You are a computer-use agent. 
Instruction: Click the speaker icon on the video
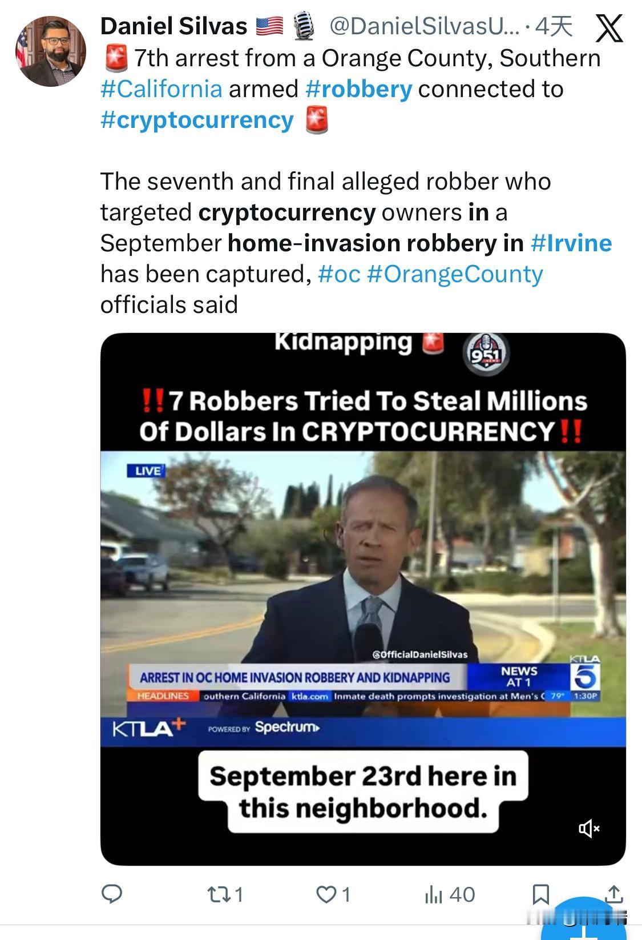(590, 827)
